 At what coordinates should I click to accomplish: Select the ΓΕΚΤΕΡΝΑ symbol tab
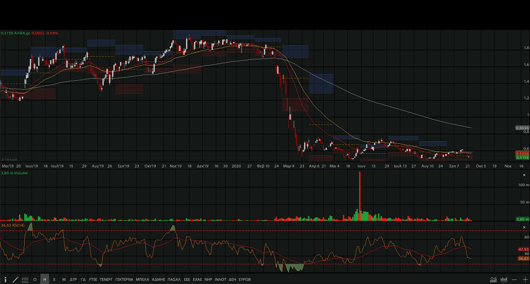[124, 279]
